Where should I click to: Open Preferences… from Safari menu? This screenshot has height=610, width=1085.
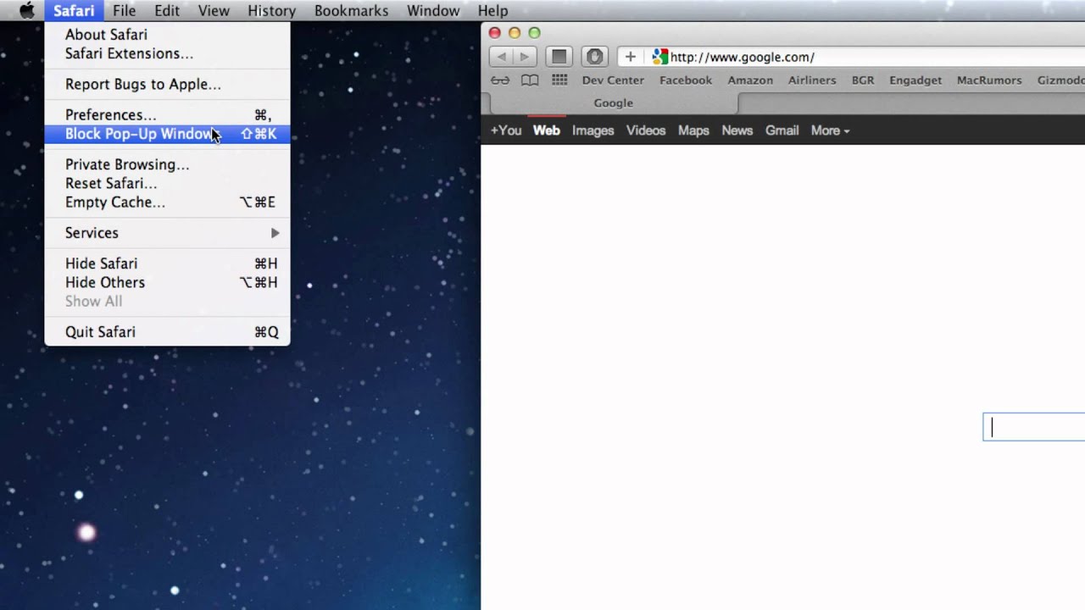[167, 114]
